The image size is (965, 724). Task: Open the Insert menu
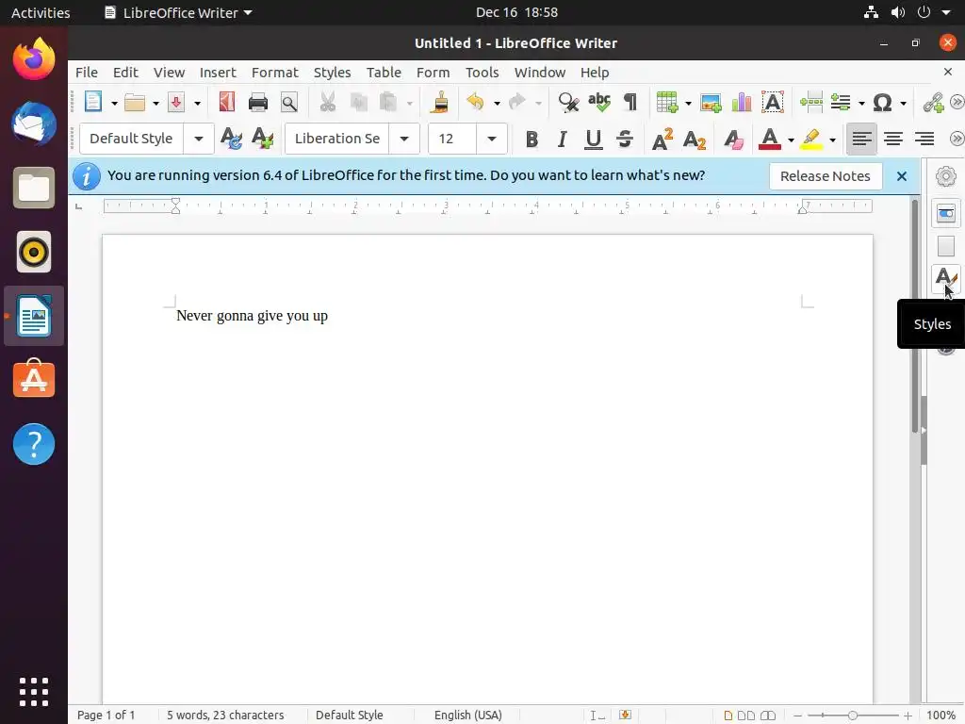[x=218, y=73]
